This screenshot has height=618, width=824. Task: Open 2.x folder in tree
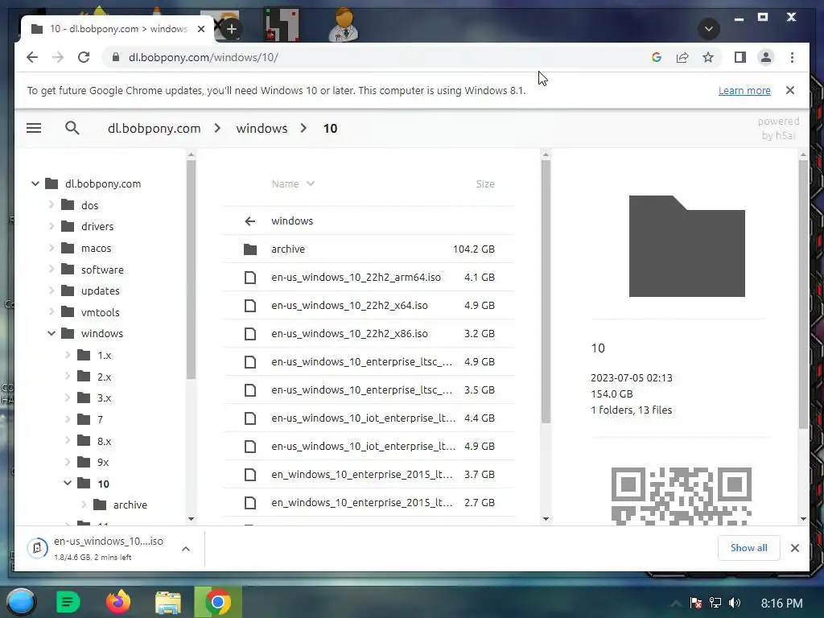point(95,377)
